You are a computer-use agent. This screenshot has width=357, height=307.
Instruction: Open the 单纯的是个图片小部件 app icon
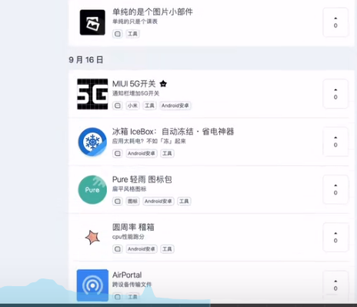(92, 22)
